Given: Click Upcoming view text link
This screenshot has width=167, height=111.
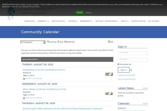Looking at the screenshot, I should point(53,42).
